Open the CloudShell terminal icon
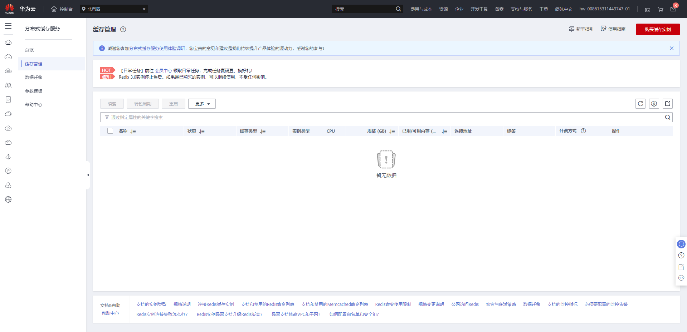This screenshot has width=687, height=332. 648,10
